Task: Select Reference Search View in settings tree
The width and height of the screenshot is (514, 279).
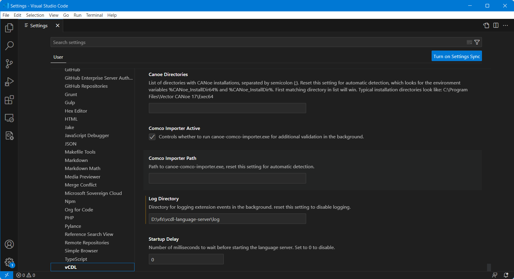Action: point(89,234)
